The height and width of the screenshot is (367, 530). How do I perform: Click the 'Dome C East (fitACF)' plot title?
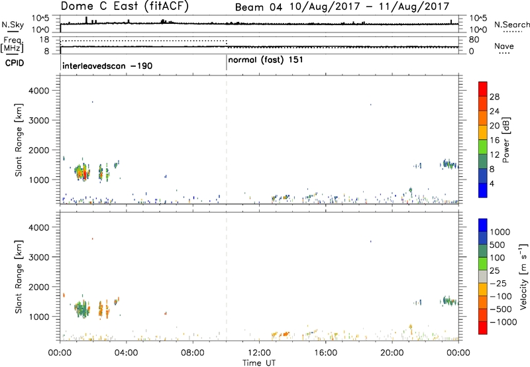point(125,7)
